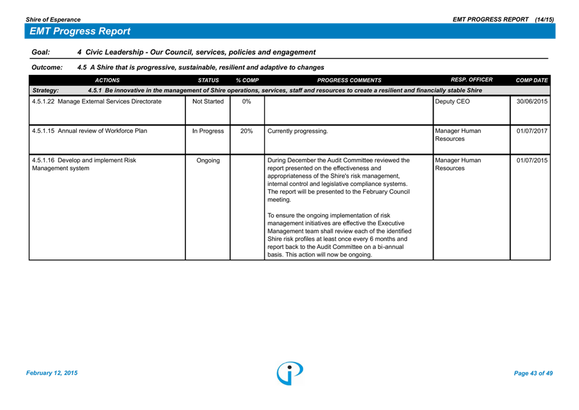The height and width of the screenshot is (410, 579).
Task: Click the RESP. OFFICER column header
Action: point(471,80)
